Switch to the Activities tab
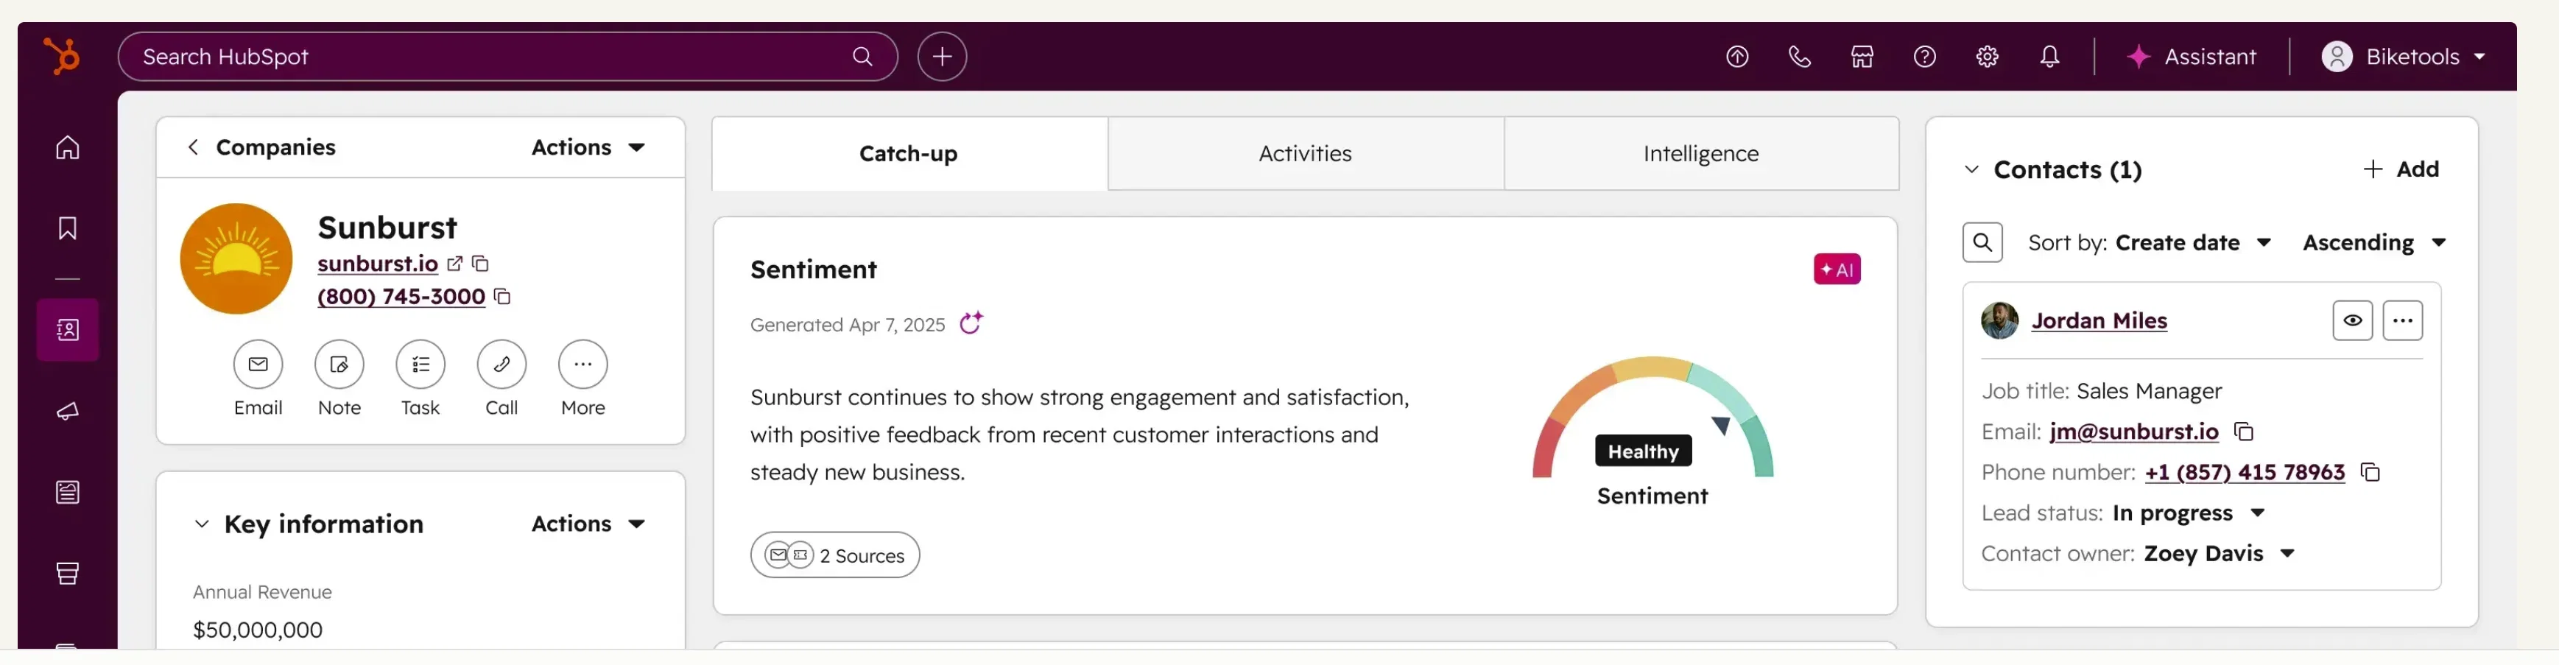 [1304, 153]
